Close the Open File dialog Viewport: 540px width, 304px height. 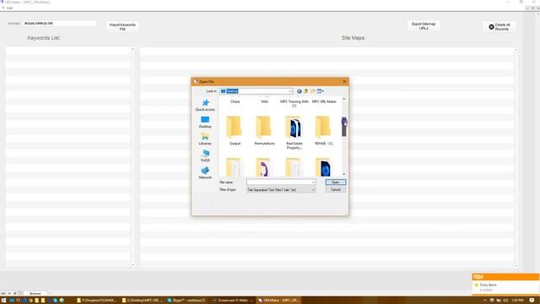[344, 82]
